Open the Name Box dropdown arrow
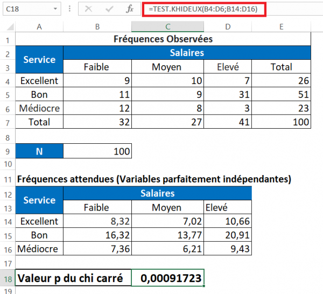The width and height of the screenshot is (323, 294). pyautogui.click(x=56, y=10)
